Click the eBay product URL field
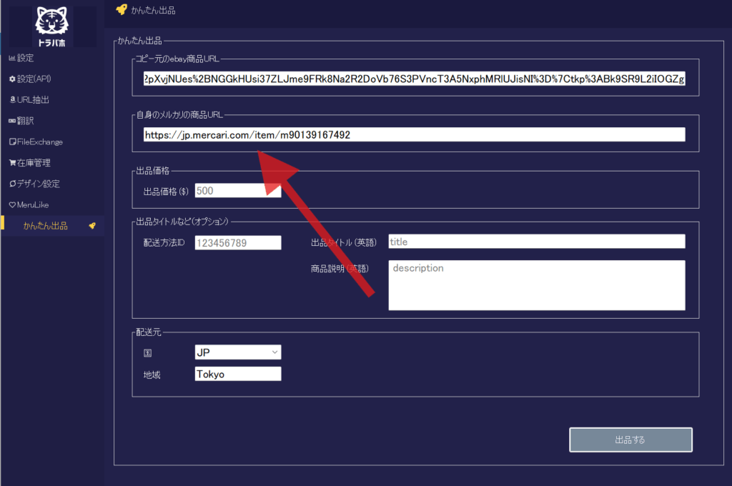The image size is (732, 486). 414,79
